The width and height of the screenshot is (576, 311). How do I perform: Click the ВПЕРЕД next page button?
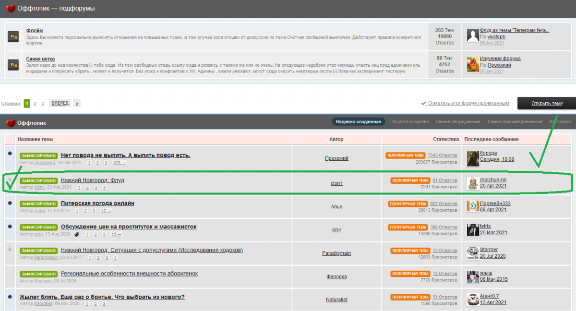pyautogui.click(x=60, y=103)
